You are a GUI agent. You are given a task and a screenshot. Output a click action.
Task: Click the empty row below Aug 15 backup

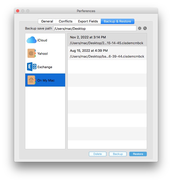[107, 67]
